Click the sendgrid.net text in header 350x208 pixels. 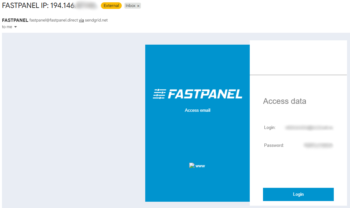point(96,20)
